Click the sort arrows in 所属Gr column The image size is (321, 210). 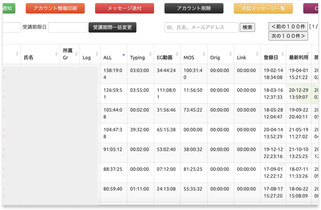point(76,54)
